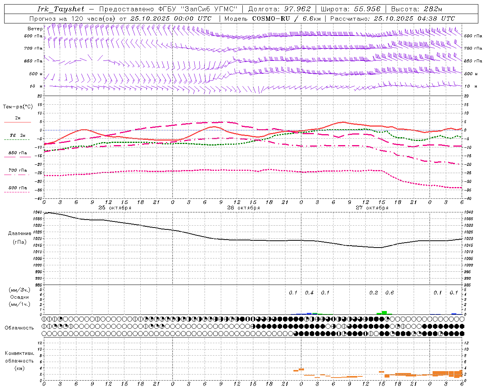Click the 'Конвективн.' convective cloud label
This screenshot has width=484, height=387.
(x=20, y=353)
